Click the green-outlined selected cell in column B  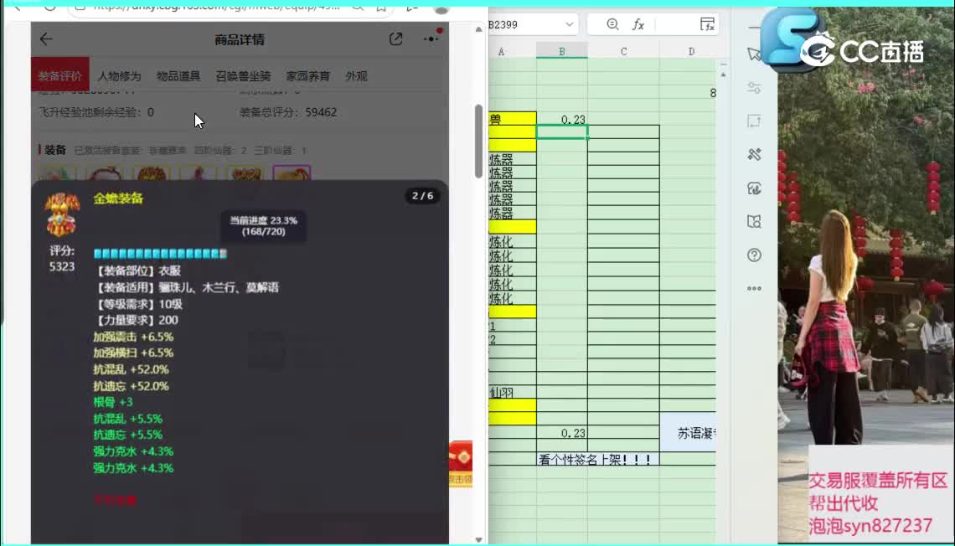pos(561,132)
